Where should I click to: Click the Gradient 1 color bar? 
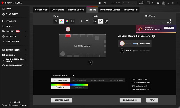point(60,85)
